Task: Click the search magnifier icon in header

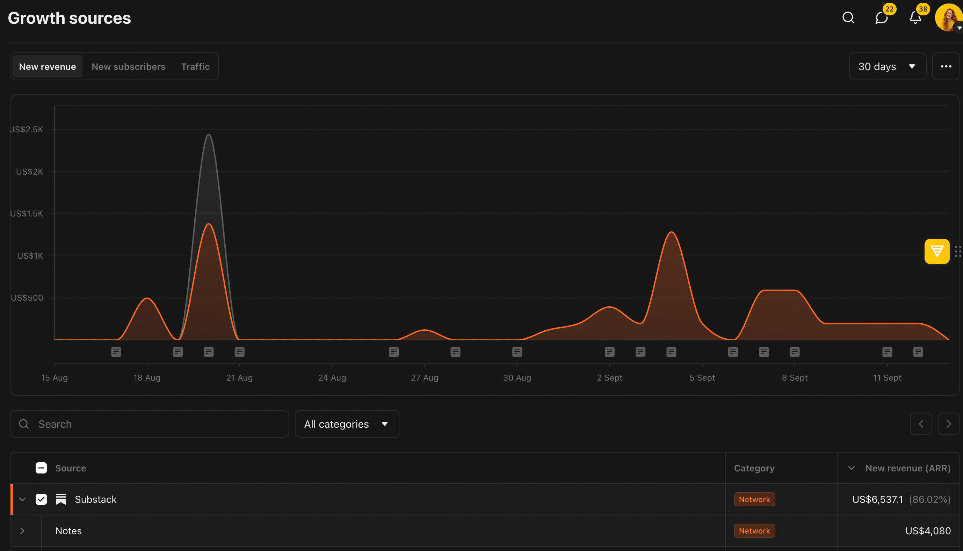Action: click(x=848, y=18)
